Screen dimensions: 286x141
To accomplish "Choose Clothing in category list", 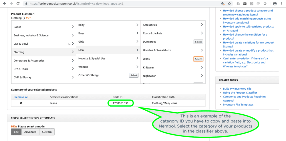I will pyautogui.click(x=44, y=52).
